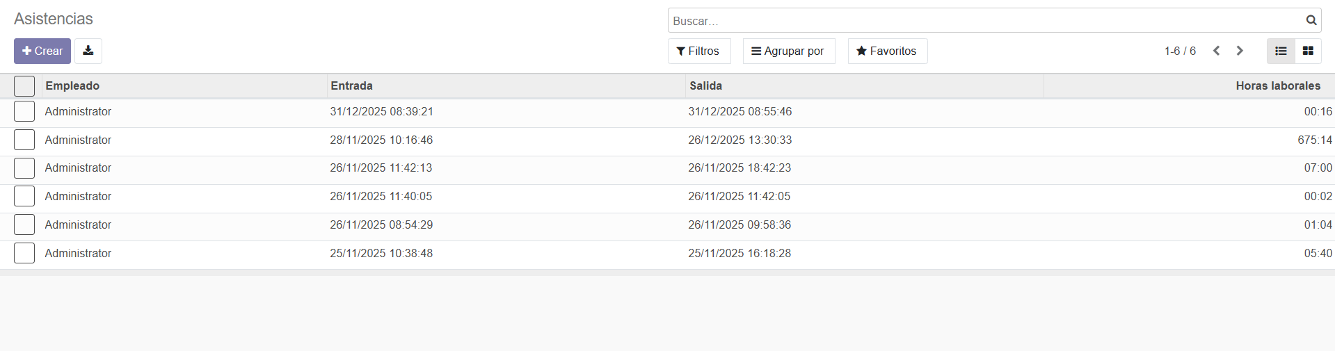The width and height of the screenshot is (1335, 351).
Task: Click the search magnifier icon
Action: [1311, 20]
